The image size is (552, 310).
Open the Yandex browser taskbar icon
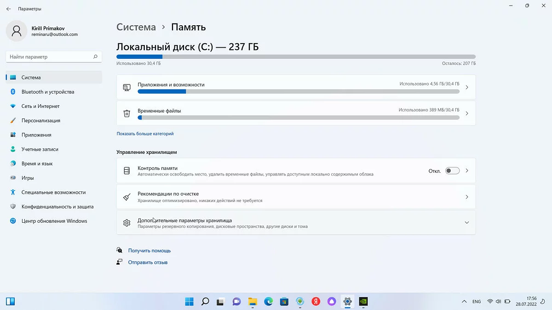pyautogui.click(x=316, y=302)
